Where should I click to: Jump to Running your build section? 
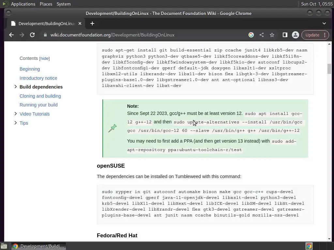pyautogui.click(x=38, y=105)
